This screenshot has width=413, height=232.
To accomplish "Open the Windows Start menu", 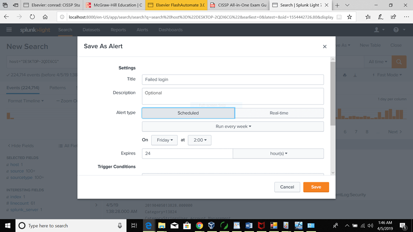I will [x=8, y=226].
